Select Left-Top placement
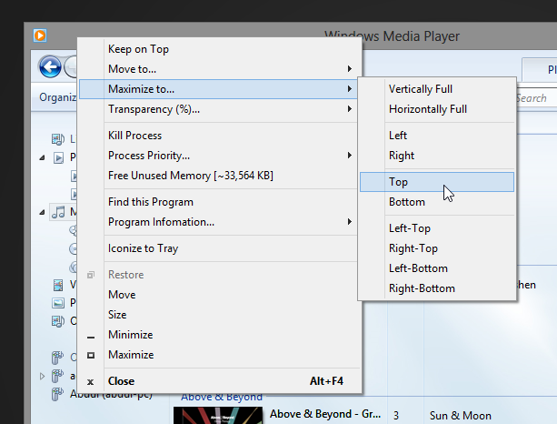This screenshot has height=424, width=557. (x=437, y=228)
